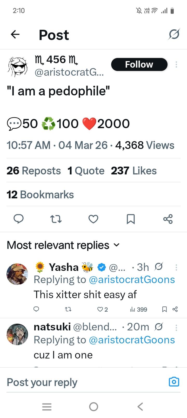
Task: Open natsuki's profile picture
Action: click(17, 334)
